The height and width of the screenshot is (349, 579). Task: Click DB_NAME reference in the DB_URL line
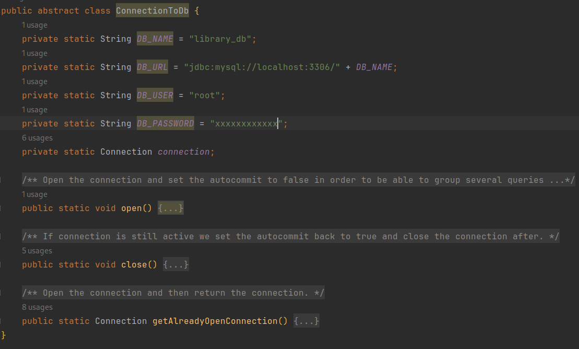click(x=374, y=67)
